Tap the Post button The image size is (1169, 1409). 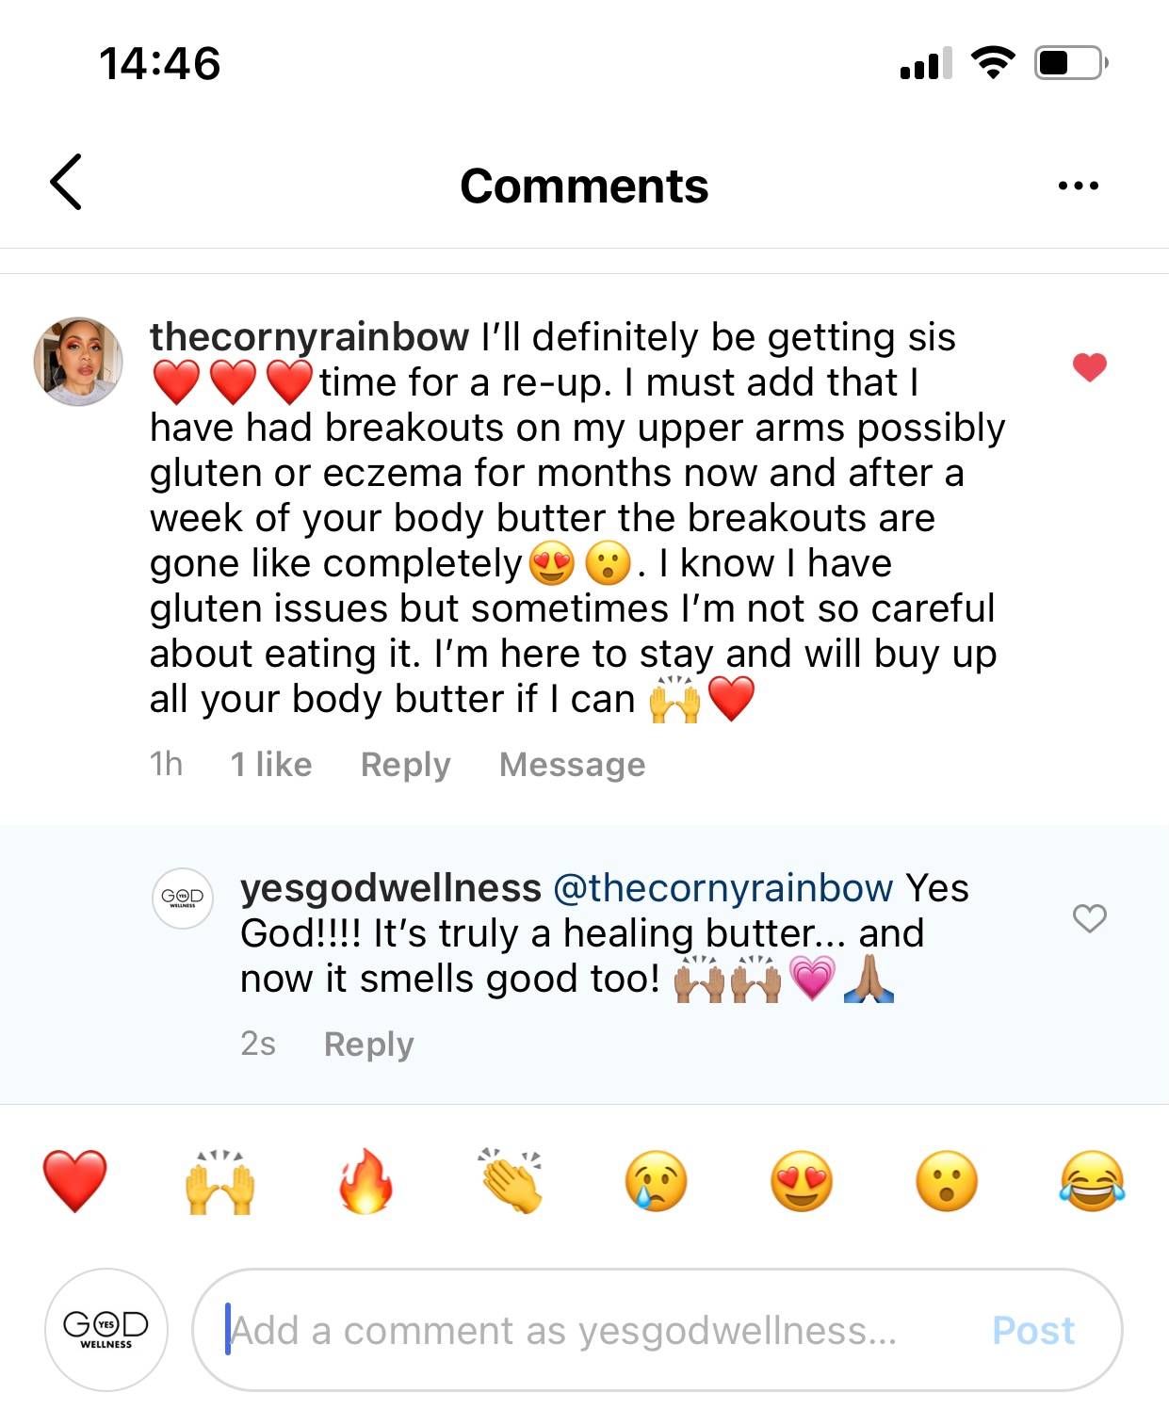pos(1032,1330)
